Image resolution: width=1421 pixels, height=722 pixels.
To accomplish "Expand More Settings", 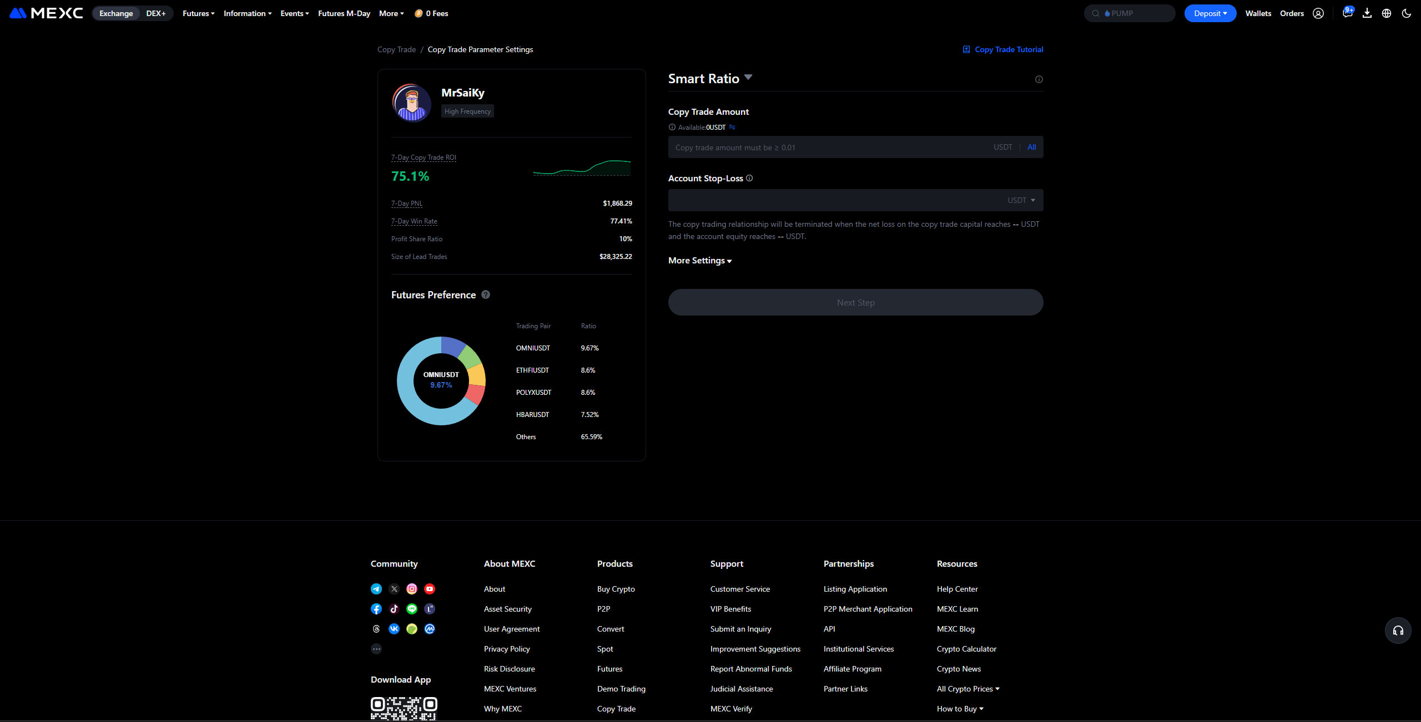I will click(x=700, y=261).
